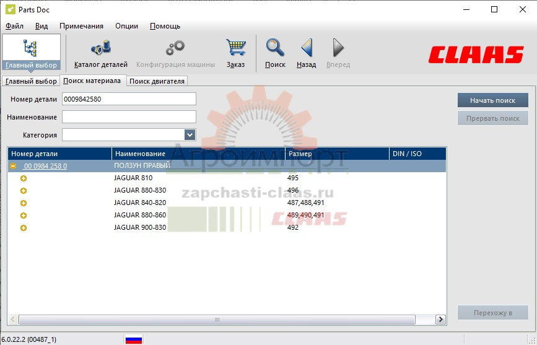Open Каталог деталей toolbar icon
Viewport: 537px width, 345px height.
pyautogui.click(x=101, y=47)
